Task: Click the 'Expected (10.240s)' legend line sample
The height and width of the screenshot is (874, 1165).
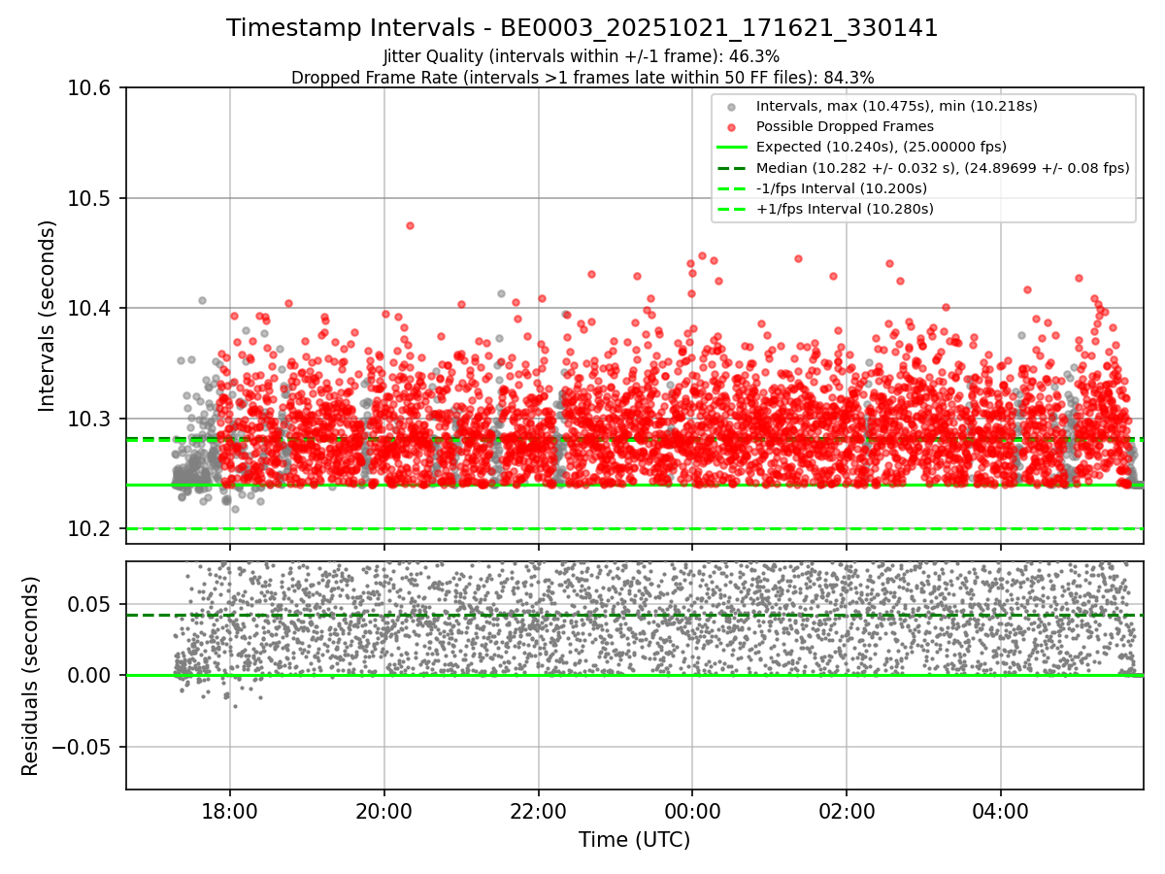Action: tap(732, 148)
